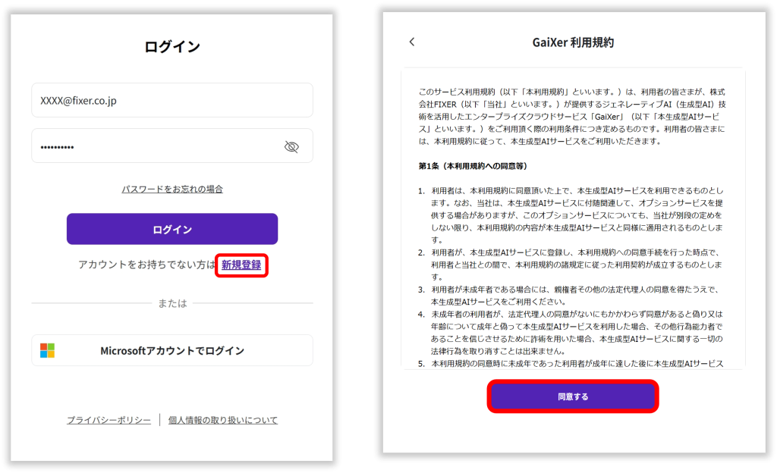Select the Microsoftアカウントでログイン button text
The image size is (777, 473).
coord(172,351)
